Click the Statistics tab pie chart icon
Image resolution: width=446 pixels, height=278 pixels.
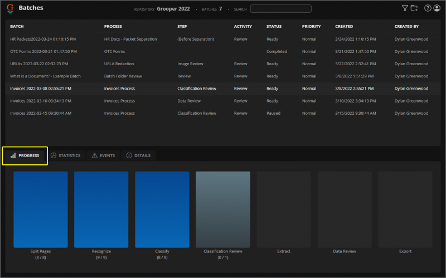54,155
